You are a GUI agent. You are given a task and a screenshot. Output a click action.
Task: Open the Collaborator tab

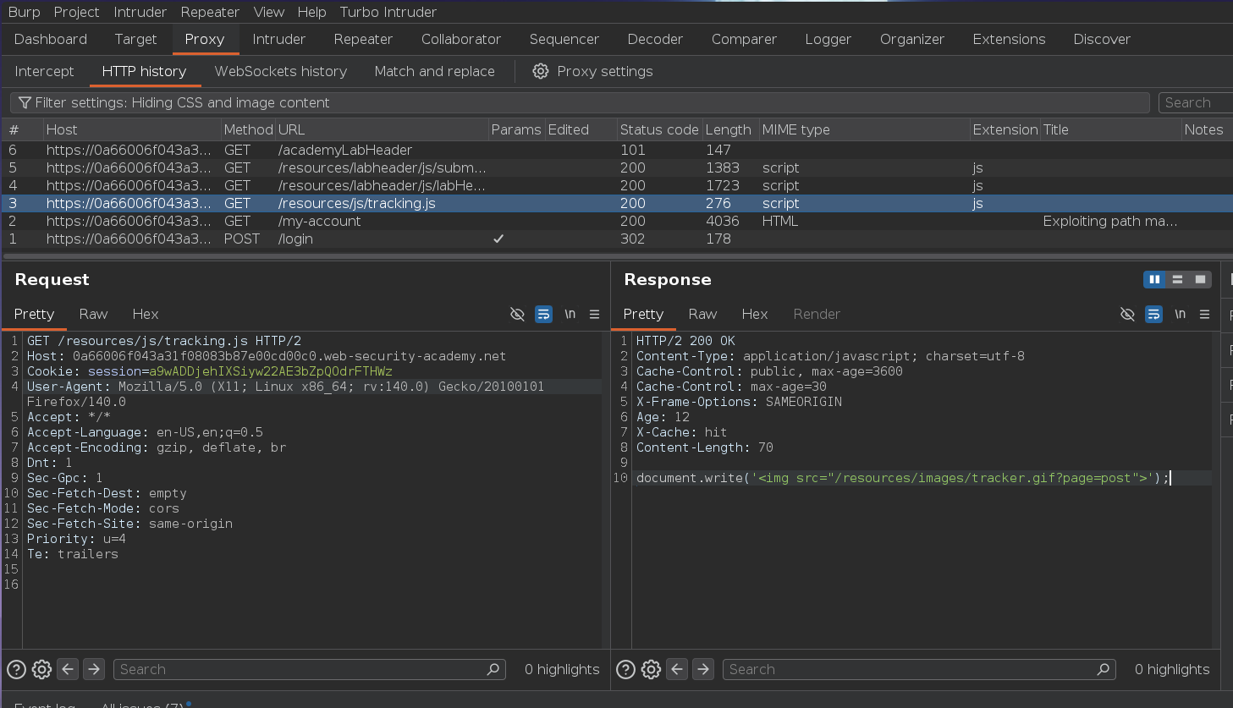tap(461, 39)
